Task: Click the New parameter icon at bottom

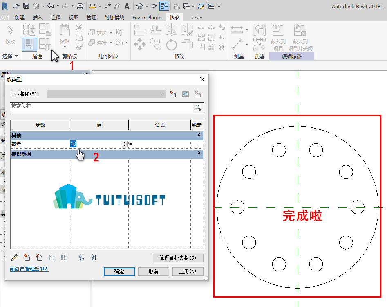Action: [27, 257]
